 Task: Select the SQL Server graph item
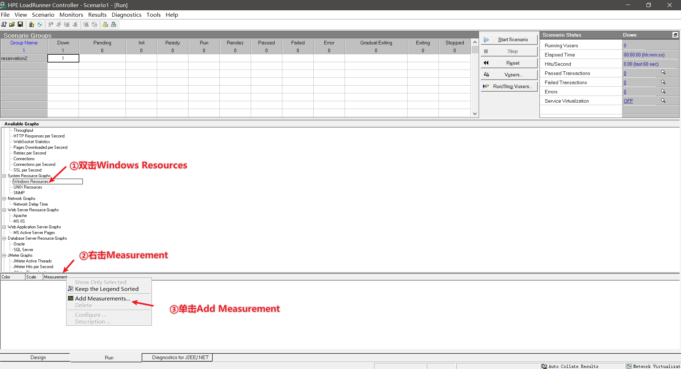coord(23,250)
